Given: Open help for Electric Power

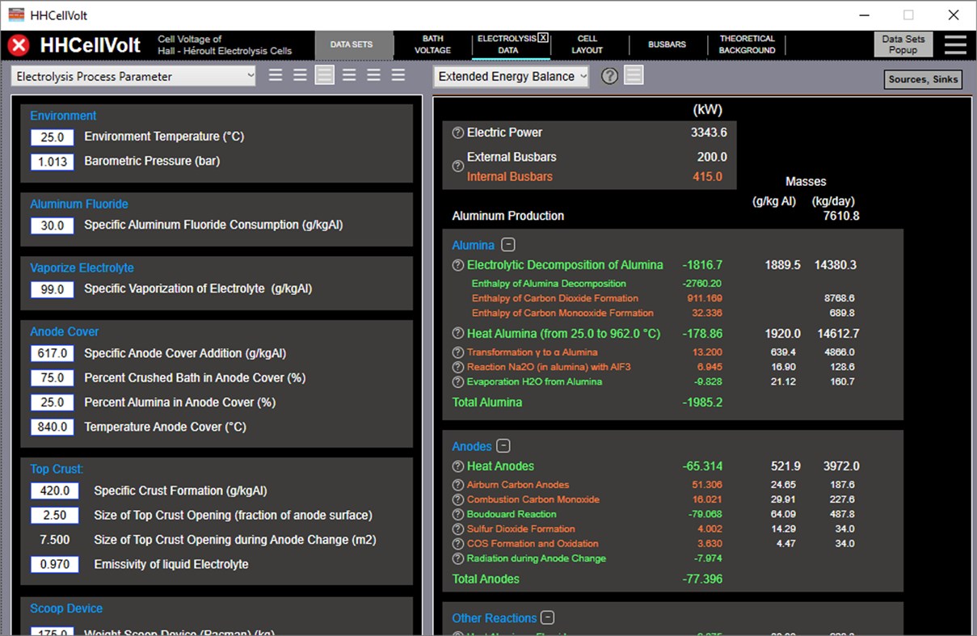Looking at the screenshot, I should [457, 133].
